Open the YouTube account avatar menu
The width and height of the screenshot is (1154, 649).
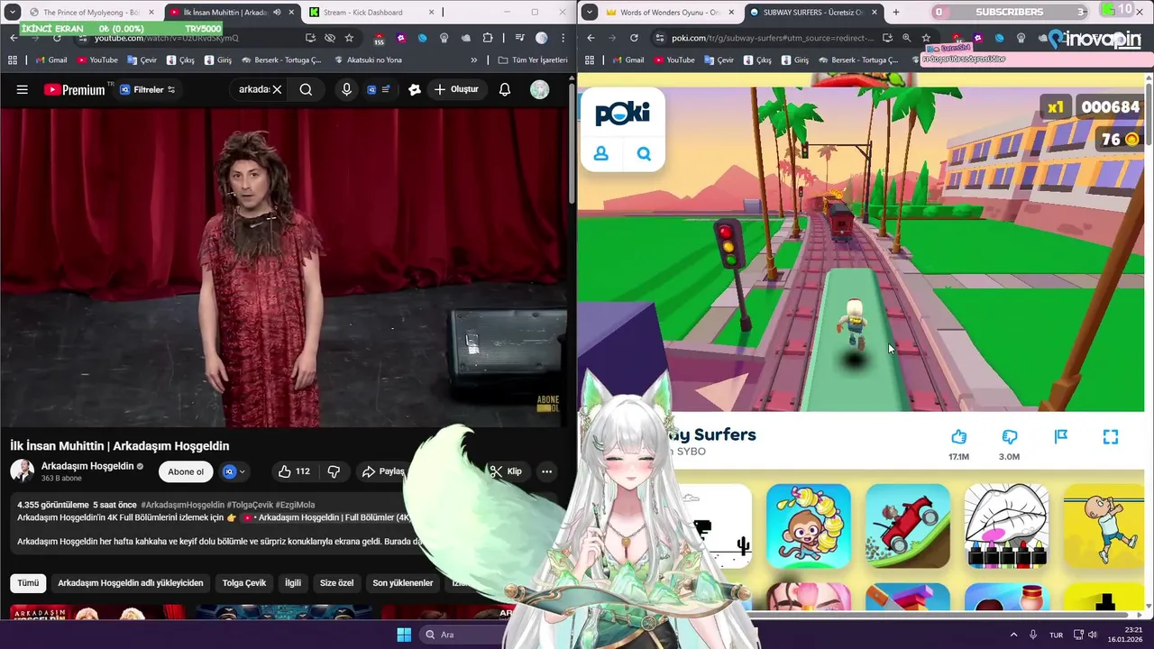(539, 89)
